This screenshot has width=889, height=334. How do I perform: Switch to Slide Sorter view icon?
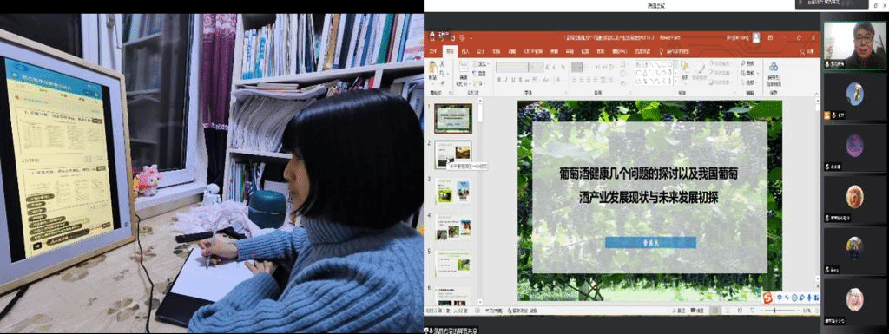(728, 311)
